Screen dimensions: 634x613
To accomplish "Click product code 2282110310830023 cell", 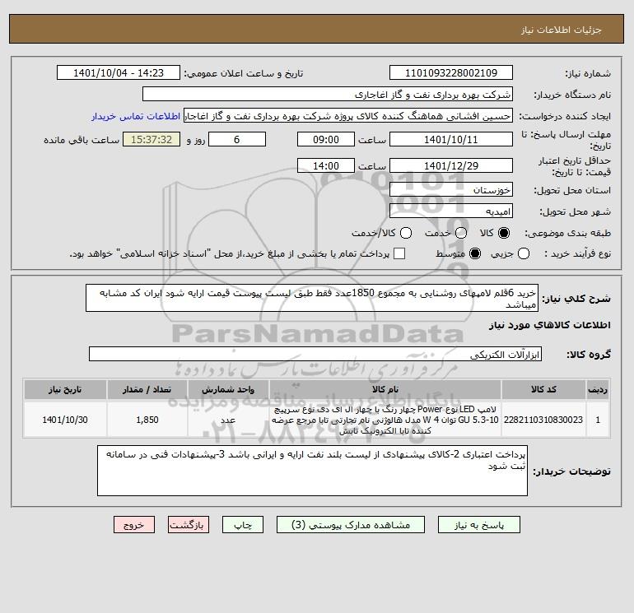I will [x=543, y=420].
